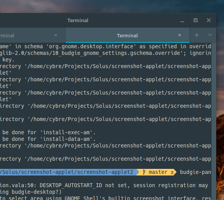Click the 'org.gnome.desktop.interface' schema line
This screenshot has height=200, width=224.
point(106,47)
